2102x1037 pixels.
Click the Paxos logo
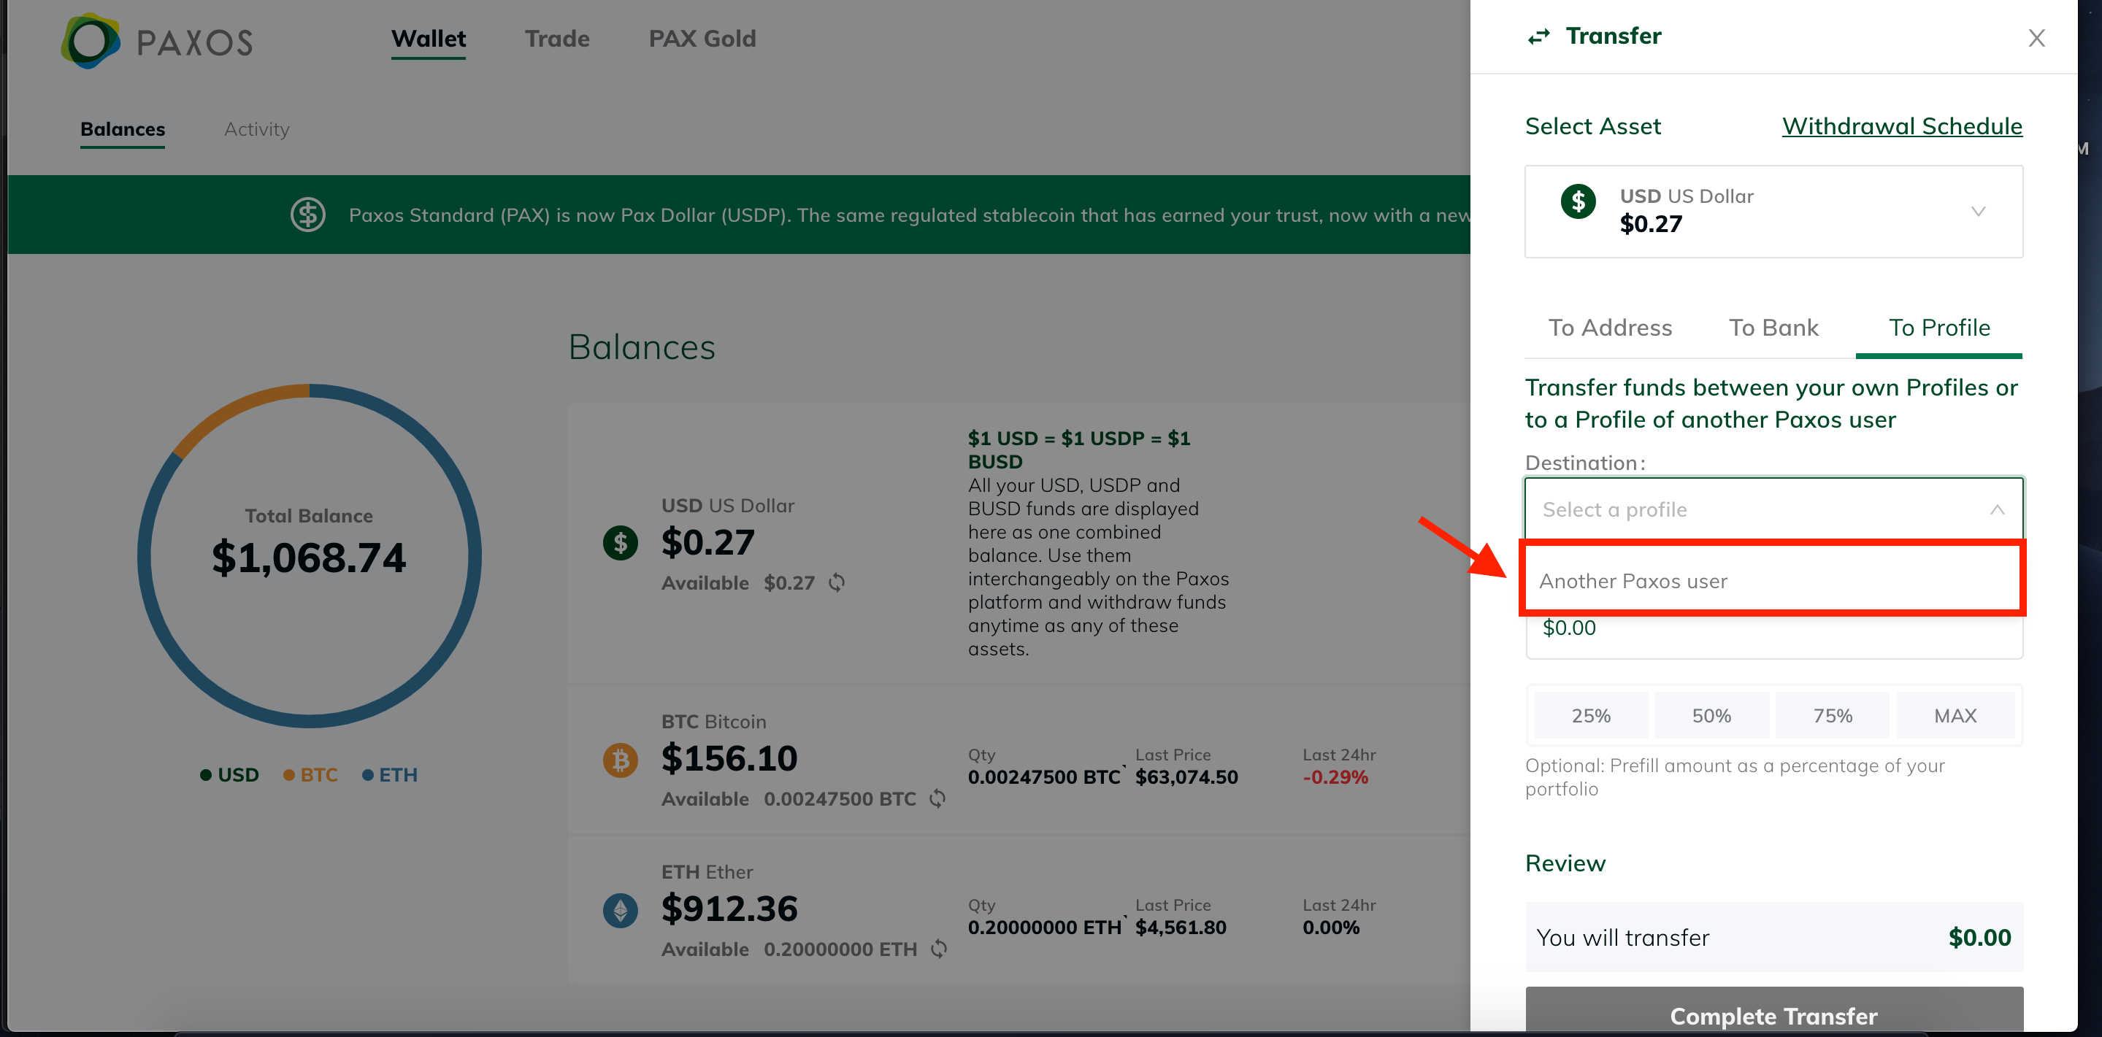coord(157,41)
